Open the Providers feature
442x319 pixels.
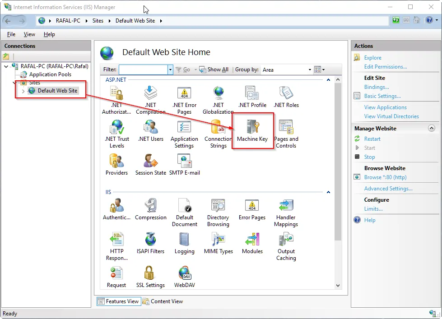116,165
